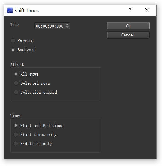Select the All rows option
The height and width of the screenshot is (166, 162).
coord(26,74)
